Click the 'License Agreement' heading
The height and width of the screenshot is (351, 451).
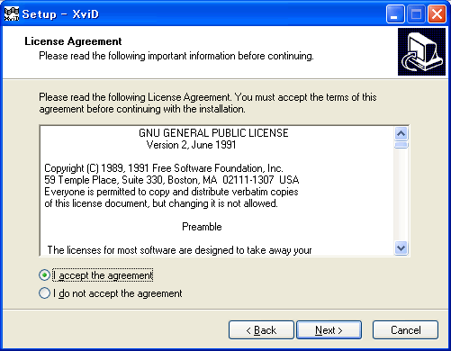(x=73, y=41)
